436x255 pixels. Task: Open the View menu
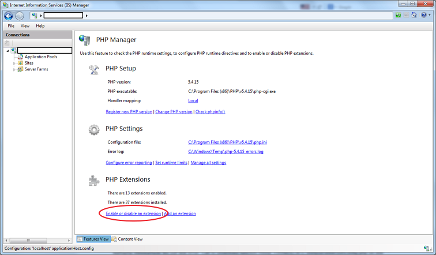[25, 26]
